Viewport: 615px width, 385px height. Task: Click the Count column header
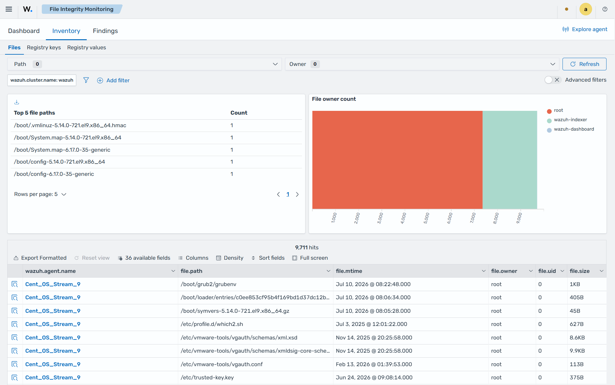[239, 113]
